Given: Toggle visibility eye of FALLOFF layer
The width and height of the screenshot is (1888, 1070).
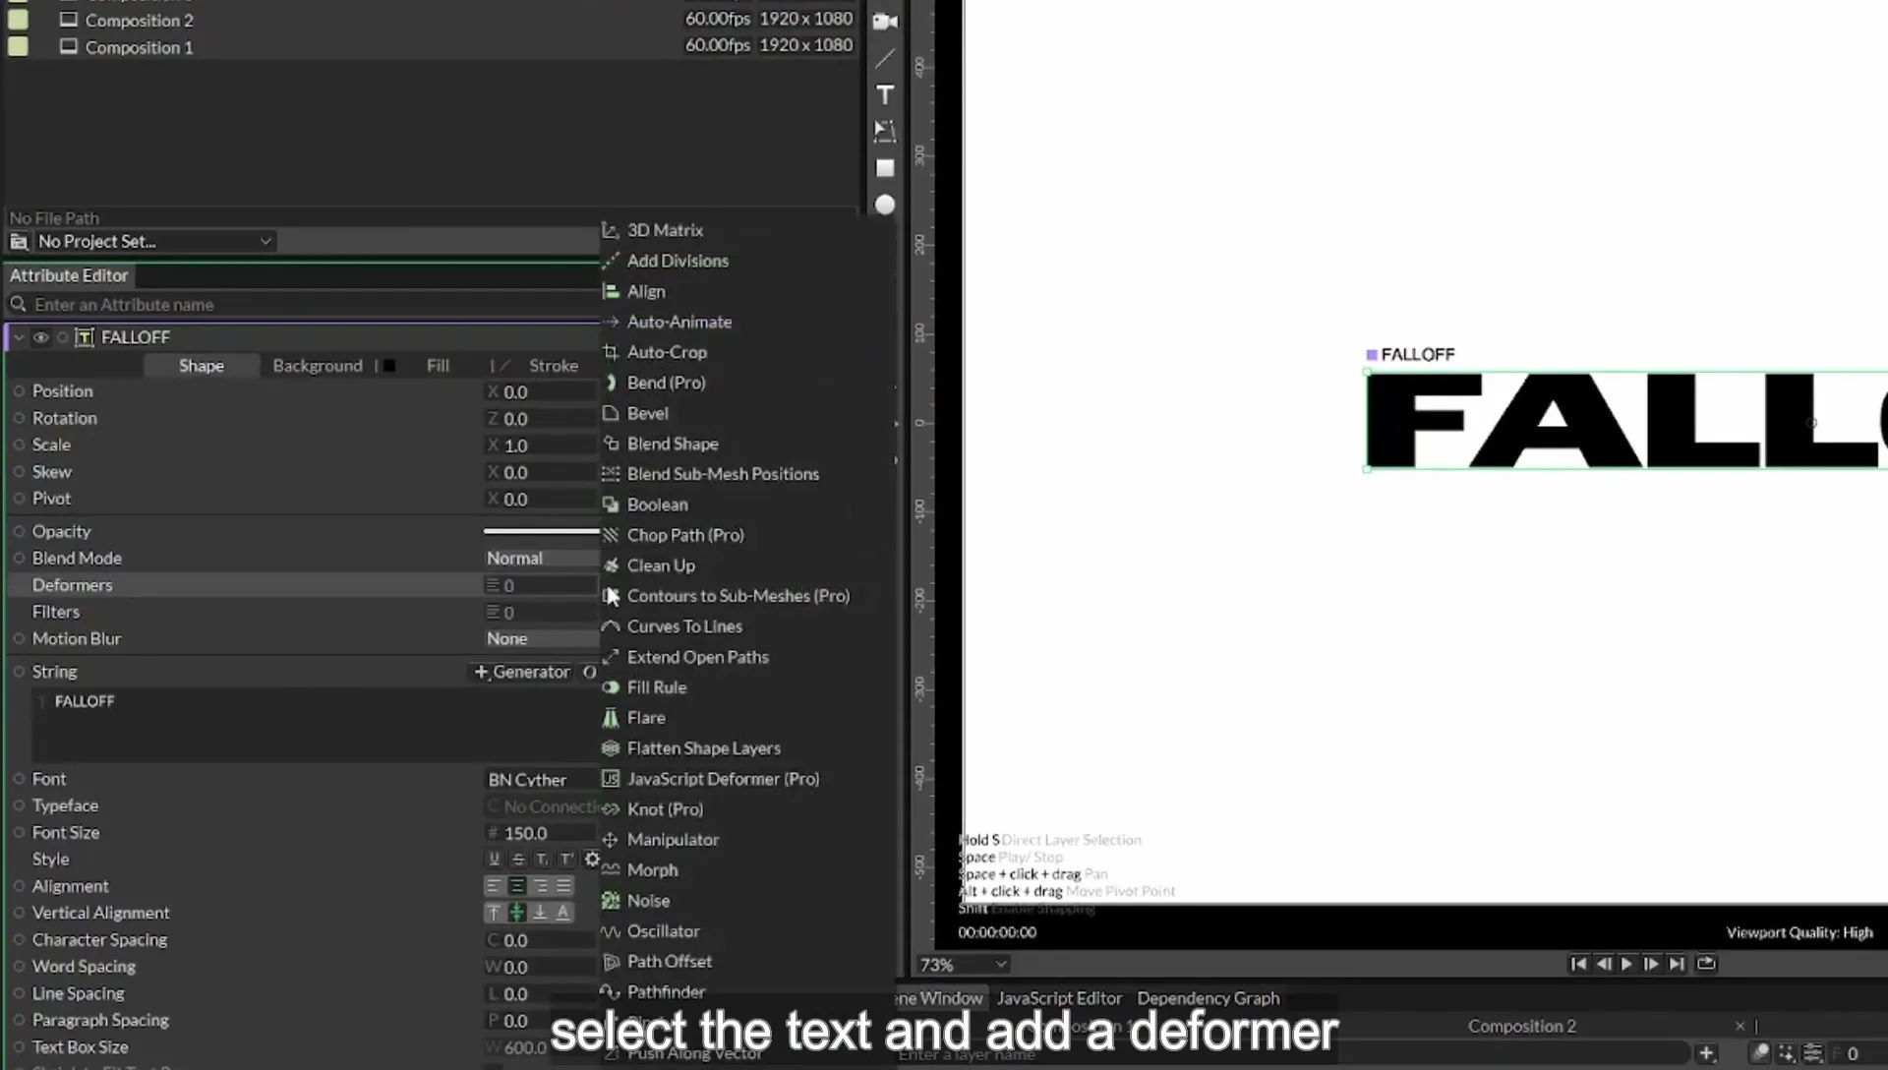Looking at the screenshot, I should 40,337.
